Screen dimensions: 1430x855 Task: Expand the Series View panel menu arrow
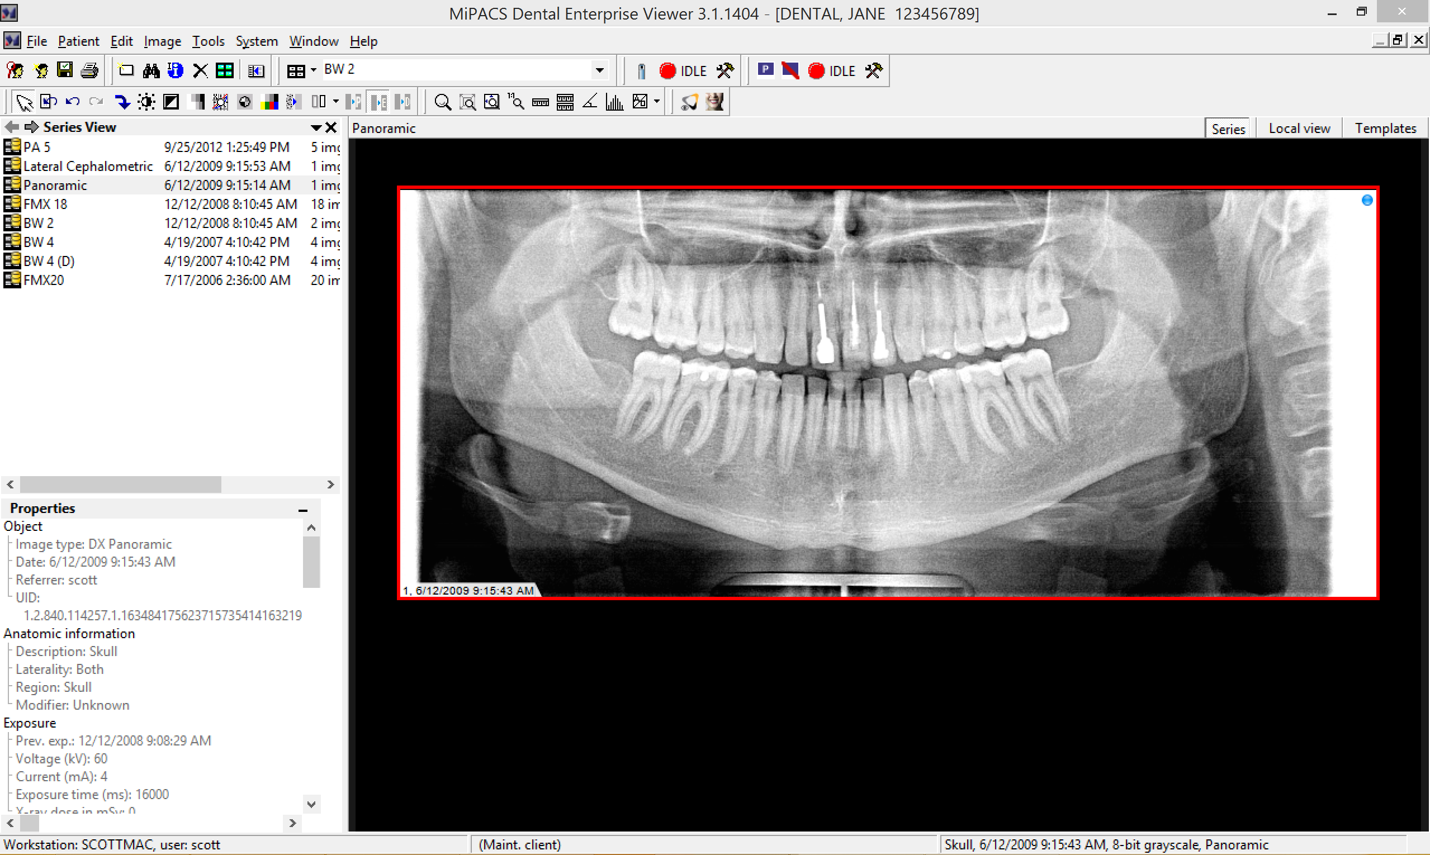pyautogui.click(x=316, y=127)
